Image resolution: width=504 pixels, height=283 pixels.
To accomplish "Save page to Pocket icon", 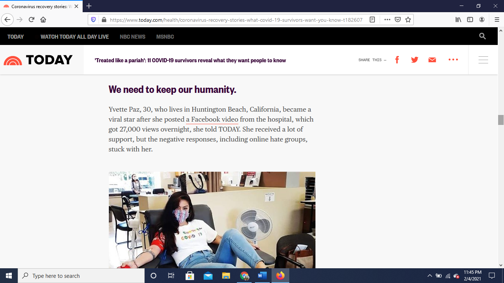I will [398, 20].
